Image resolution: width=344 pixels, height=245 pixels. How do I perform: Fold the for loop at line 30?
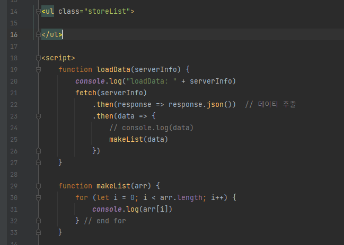pyautogui.click(x=38, y=198)
